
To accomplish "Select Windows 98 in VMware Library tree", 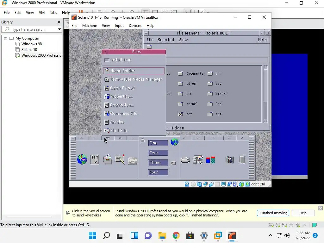I will point(32,44).
